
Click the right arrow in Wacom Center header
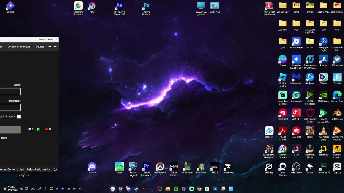(50, 47)
